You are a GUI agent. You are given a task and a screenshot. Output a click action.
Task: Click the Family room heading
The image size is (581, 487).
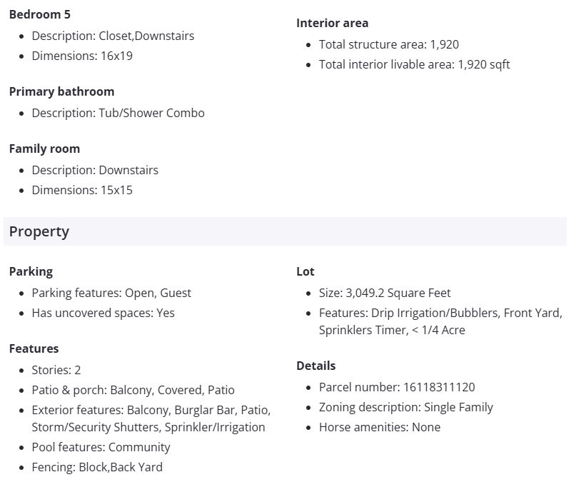(44, 149)
